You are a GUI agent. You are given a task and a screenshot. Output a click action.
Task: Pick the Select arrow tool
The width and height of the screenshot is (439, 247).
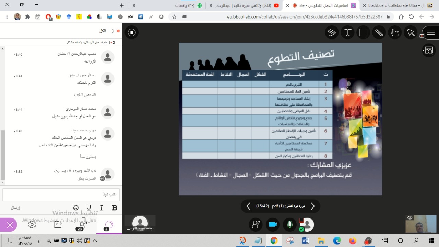click(411, 32)
